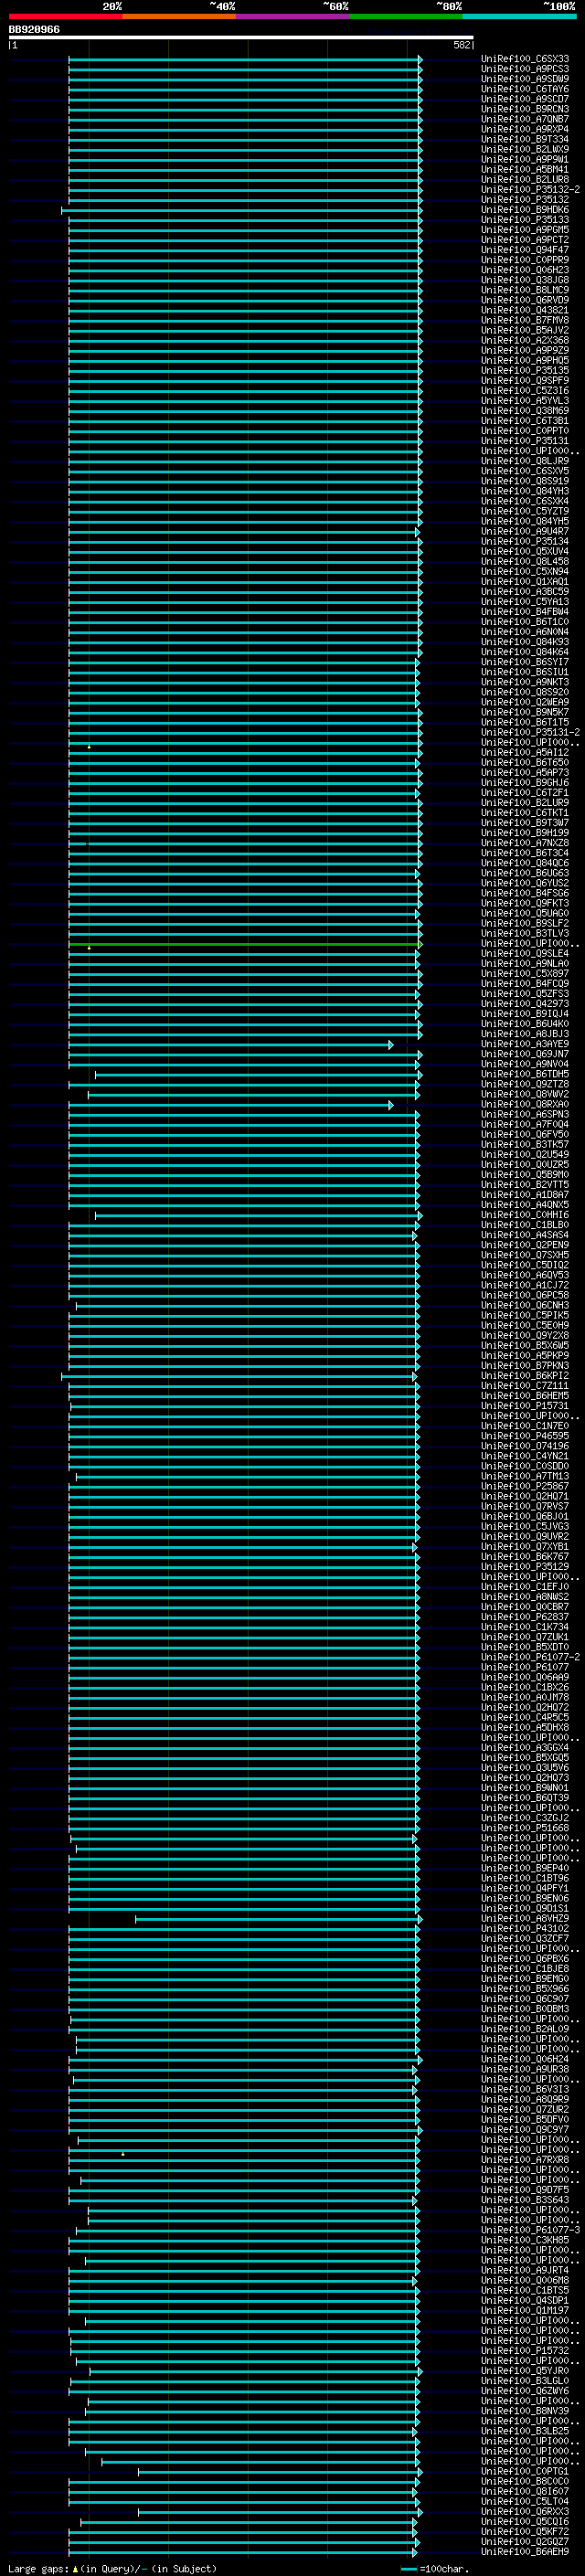This screenshot has height=2576, width=585.
Task: Select the UniRef100_P61077-3 hit label
Action: [x=530, y=2231]
